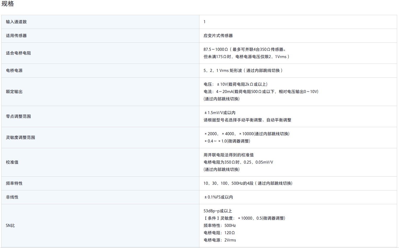399x248 pixels.
Task: Click the 校准值 row label
Action: (12, 162)
